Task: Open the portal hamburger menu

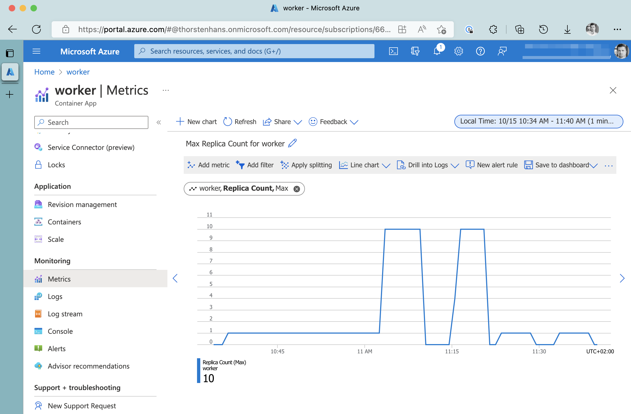Action: 36,51
